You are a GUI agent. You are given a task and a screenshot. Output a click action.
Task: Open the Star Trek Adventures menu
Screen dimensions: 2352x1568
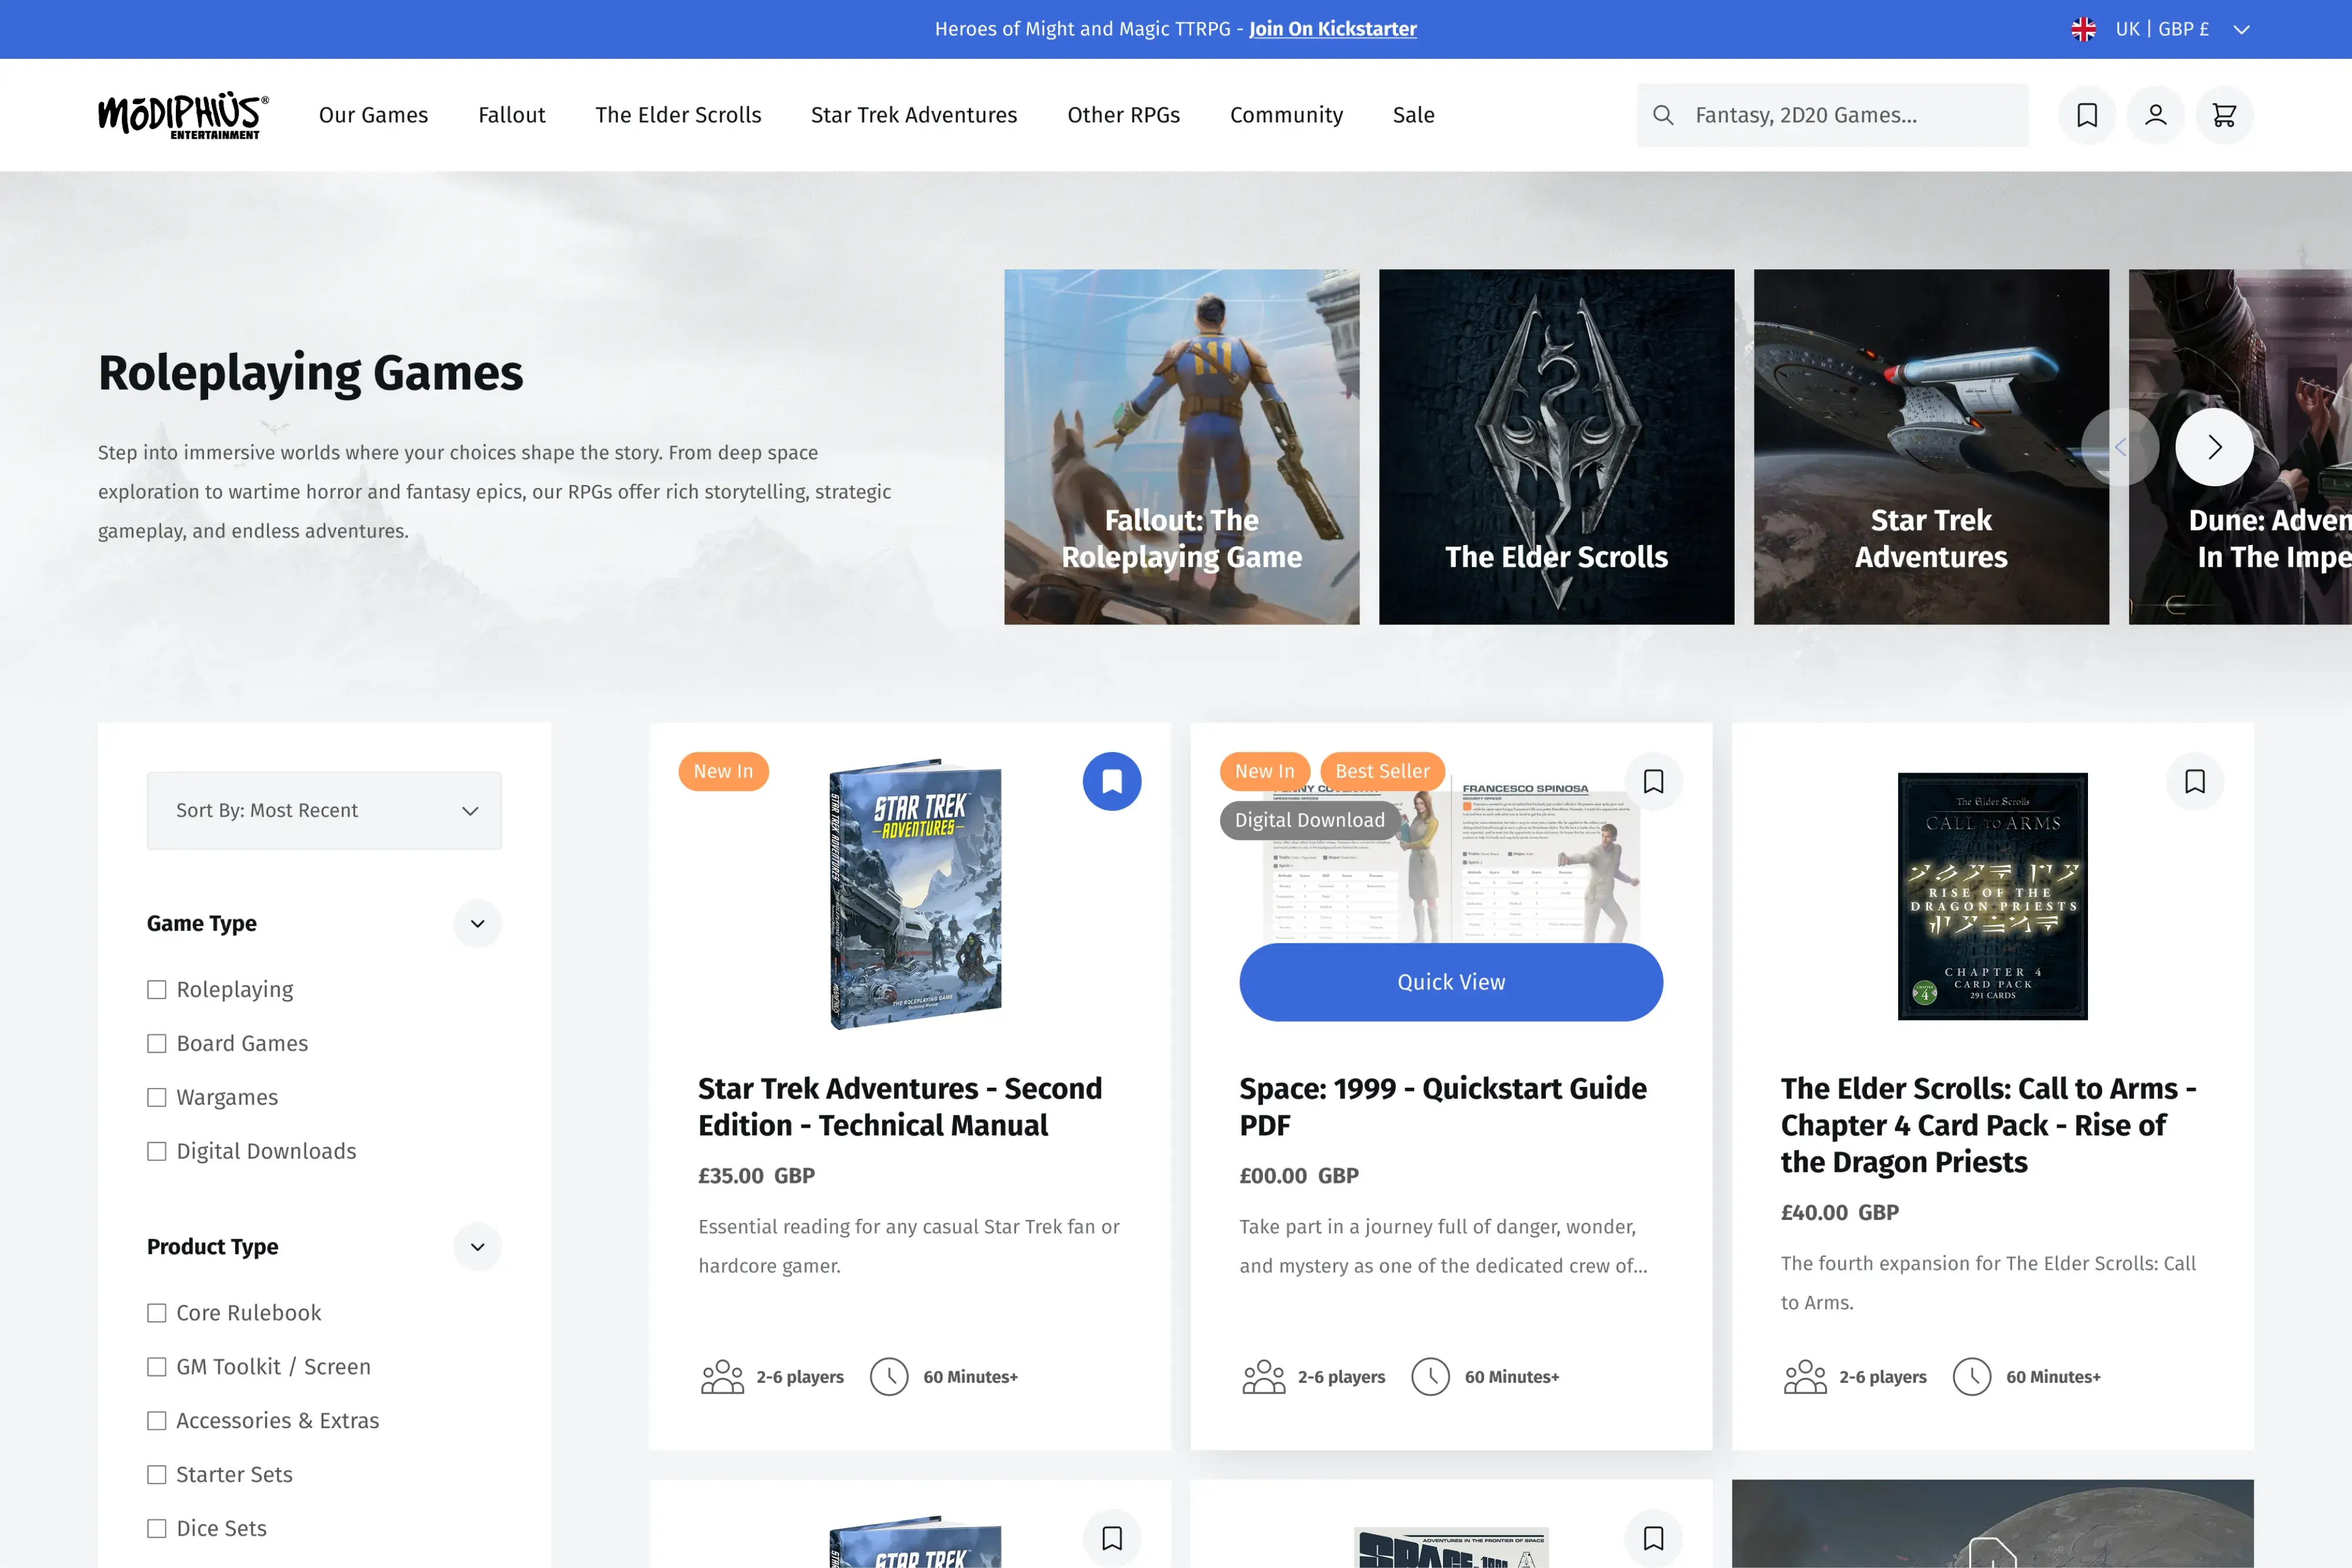point(913,115)
